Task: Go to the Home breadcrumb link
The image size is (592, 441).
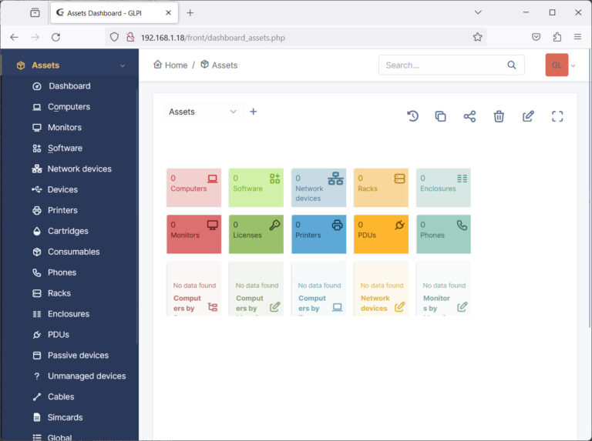Action: [x=171, y=65]
